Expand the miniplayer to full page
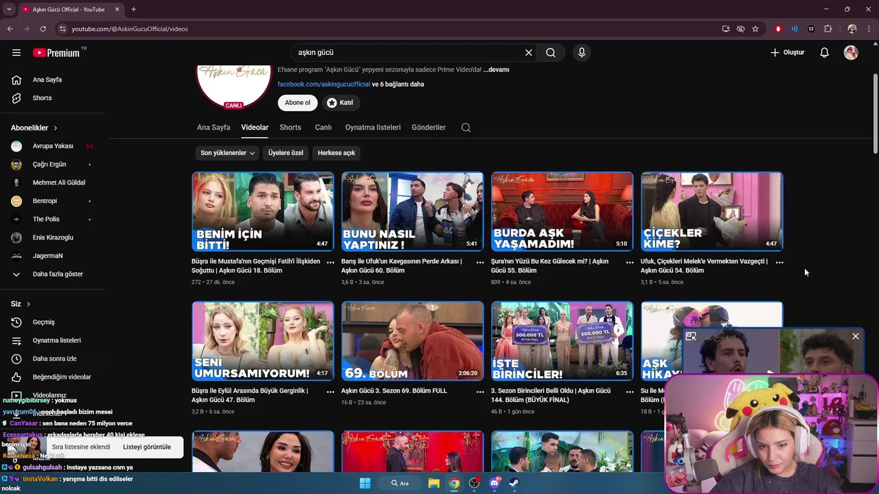Screen dimensions: 879x494 (x=691, y=336)
